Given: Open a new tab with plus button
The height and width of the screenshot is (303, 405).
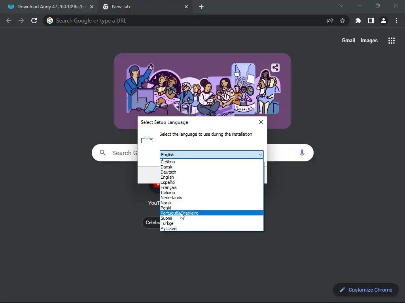Looking at the screenshot, I should [x=201, y=7].
